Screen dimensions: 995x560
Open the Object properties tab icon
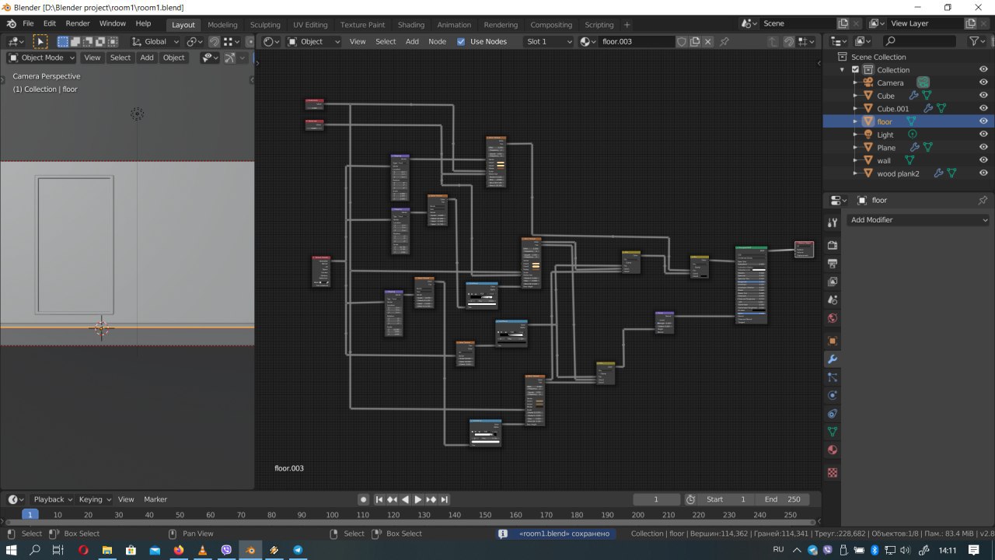pos(833,341)
